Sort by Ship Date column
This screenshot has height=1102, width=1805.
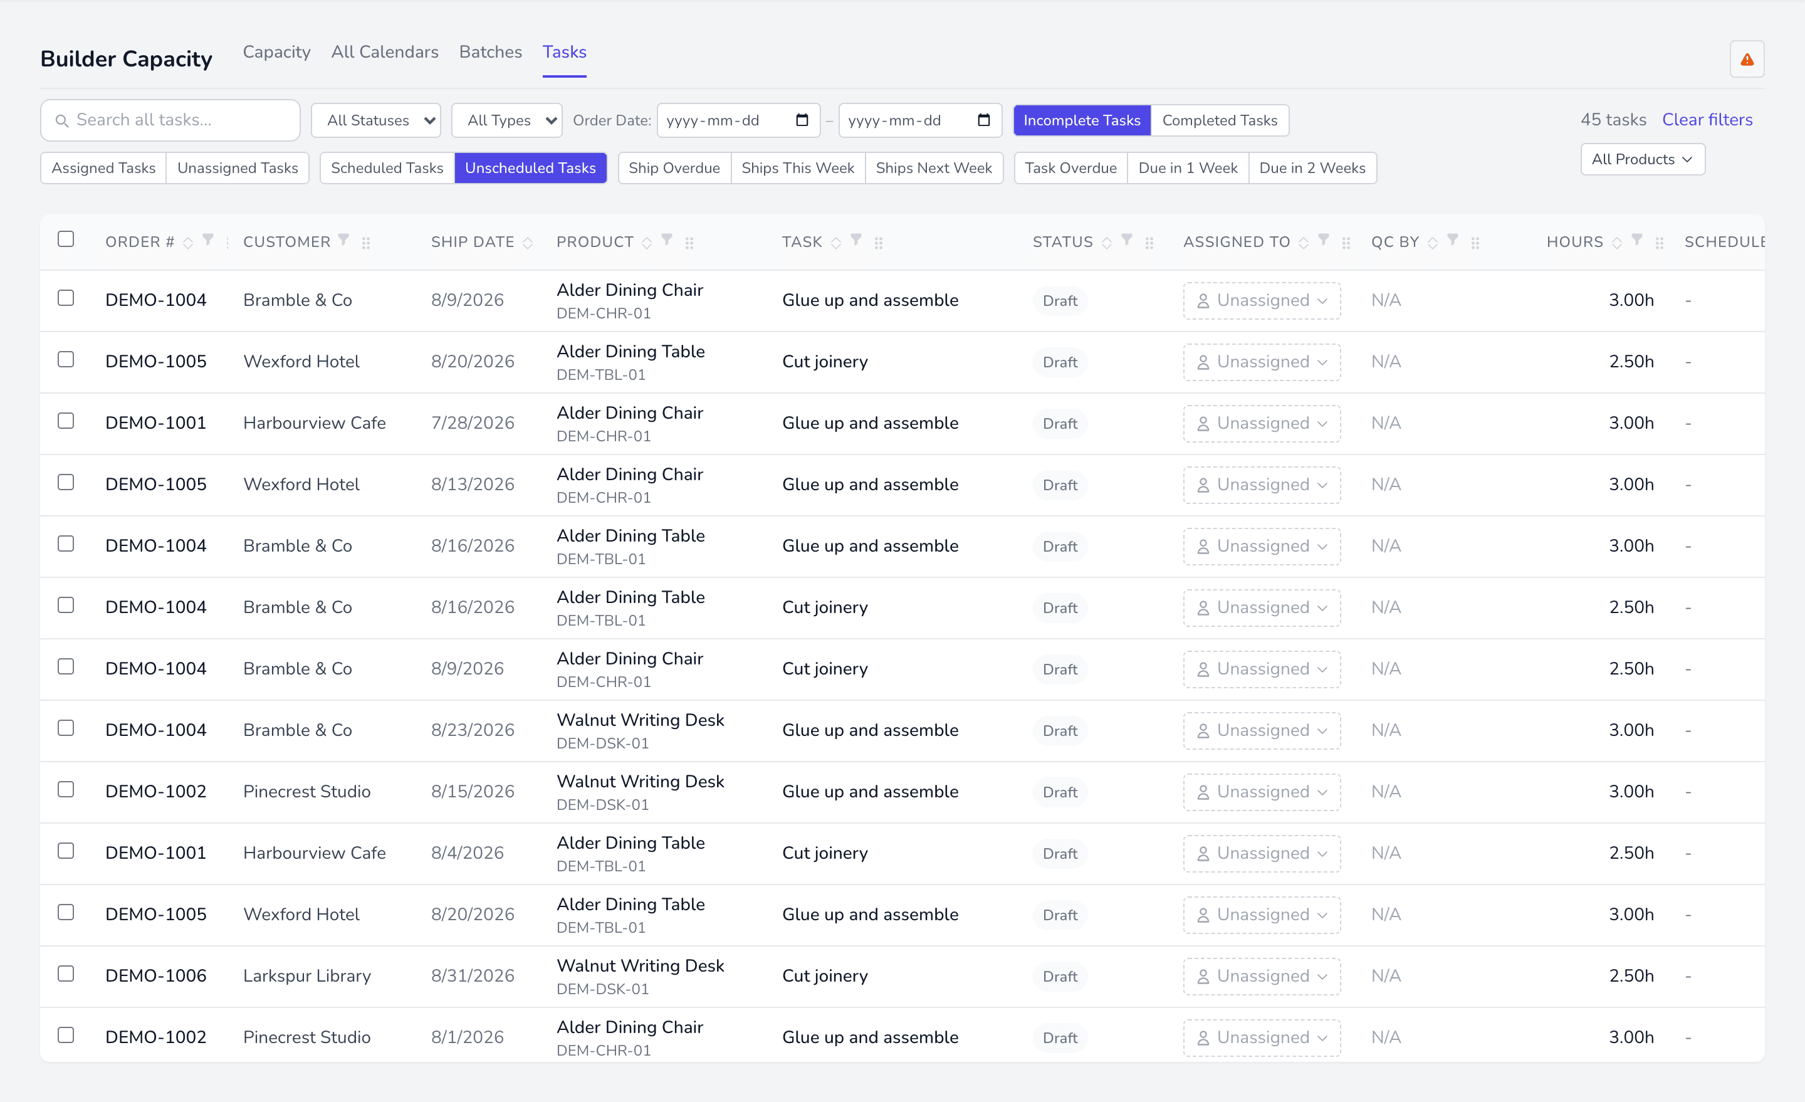pos(528,243)
